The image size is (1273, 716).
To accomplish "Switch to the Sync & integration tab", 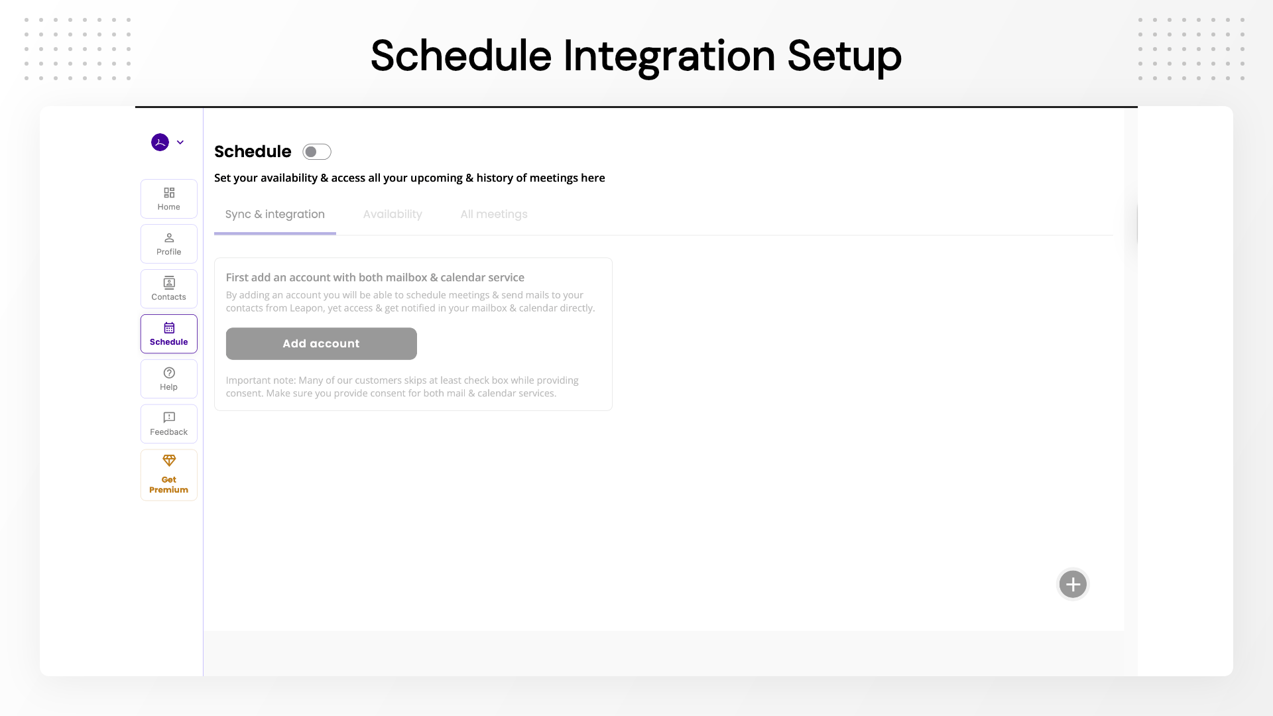I will click(275, 214).
